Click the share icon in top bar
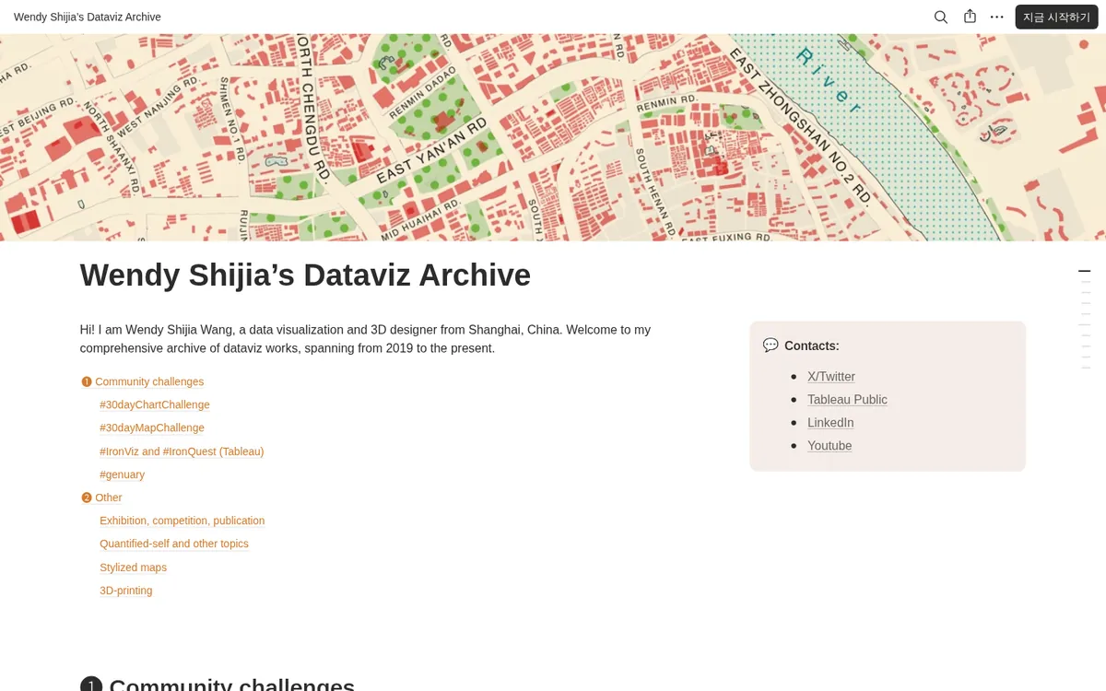Viewport: 1106px width, 691px height. (x=970, y=17)
